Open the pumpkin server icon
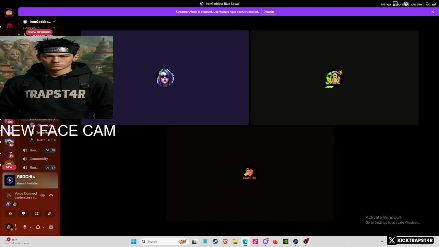Image resolution: width=439 pixels, height=247 pixels. (x=9, y=13)
